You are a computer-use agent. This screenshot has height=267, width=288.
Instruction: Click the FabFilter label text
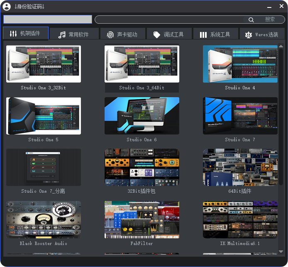(142, 243)
